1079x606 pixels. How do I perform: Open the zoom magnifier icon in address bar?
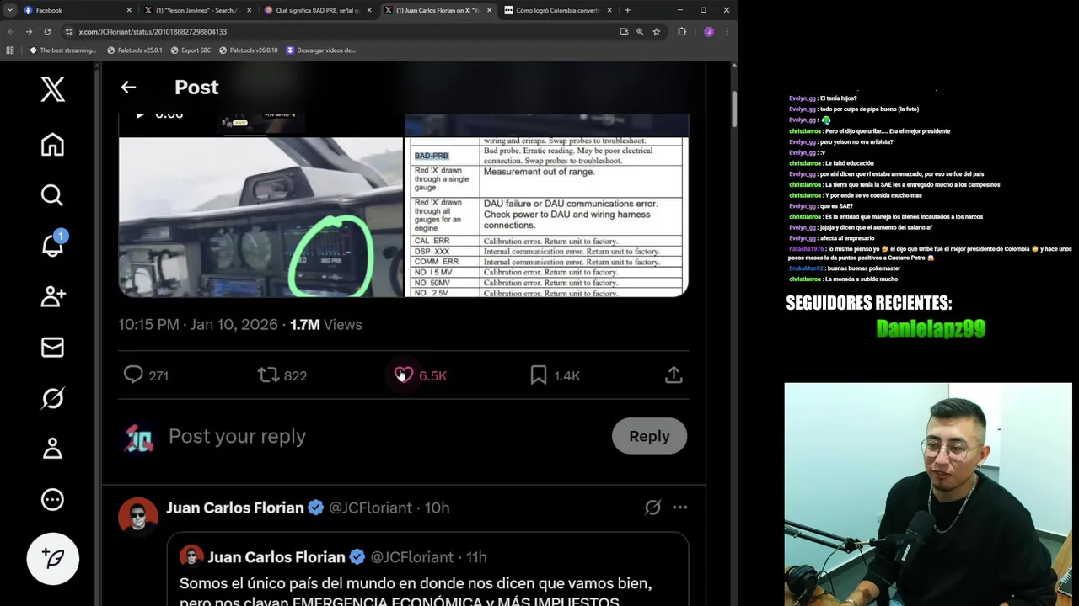pos(640,31)
